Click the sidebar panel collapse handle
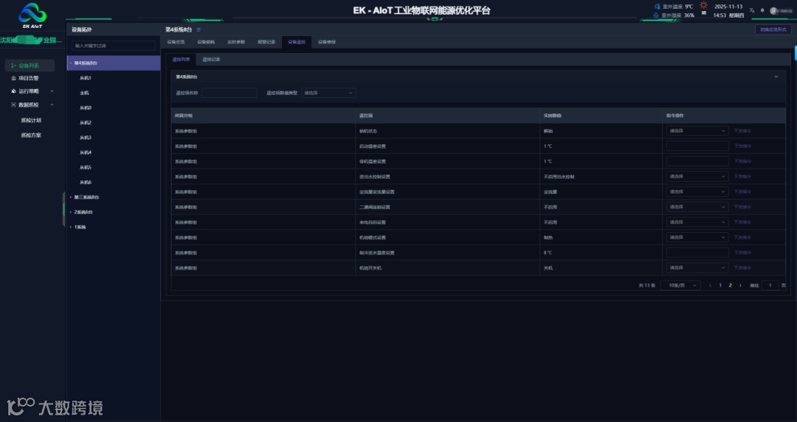This screenshot has width=797, height=422. click(64, 208)
